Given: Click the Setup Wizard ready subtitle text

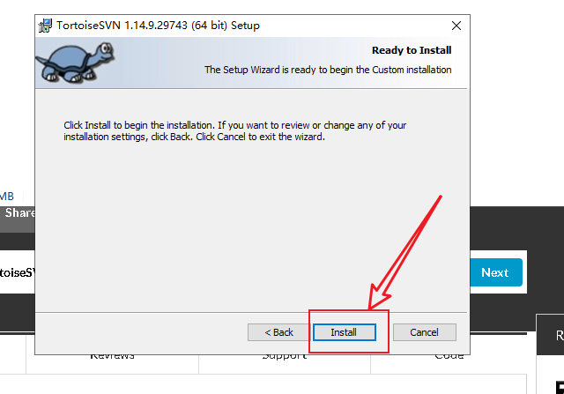Looking at the screenshot, I should 328,70.
